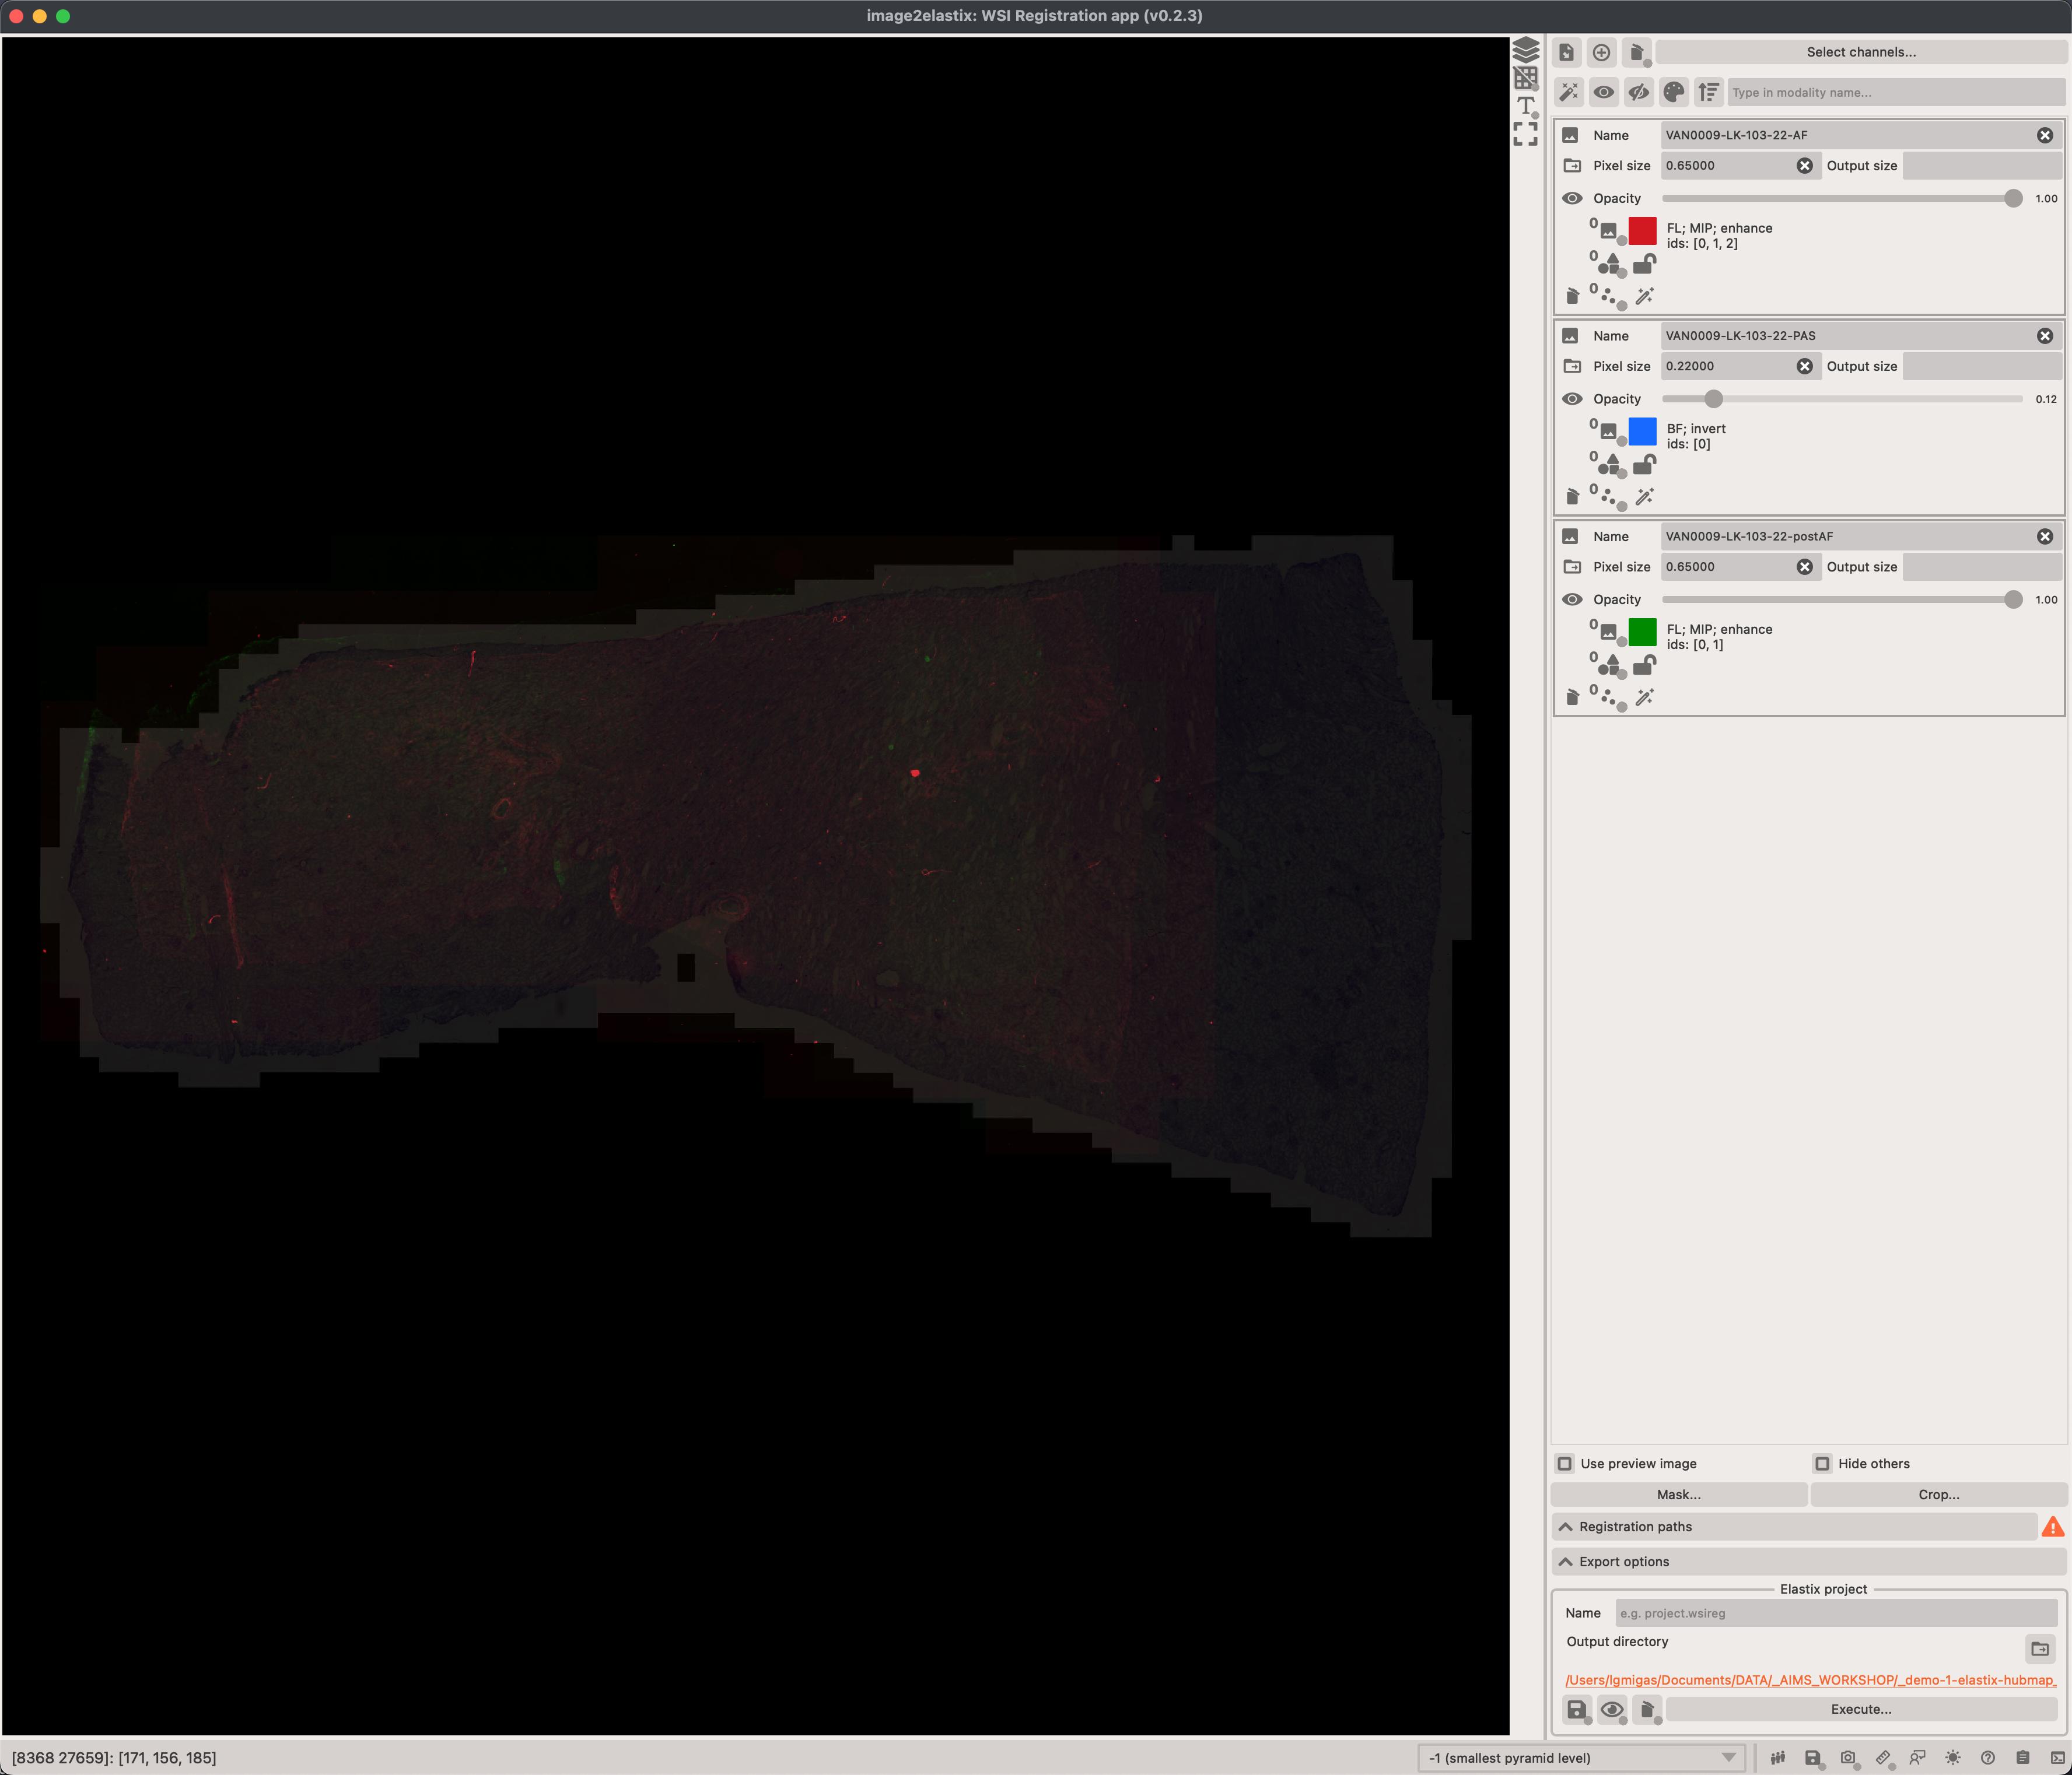Screen dimensions: 2072x1775
Task: Toggle visibility eye for VAN0009-LK-103-22-PAS
Action: click(x=1572, y=399)
